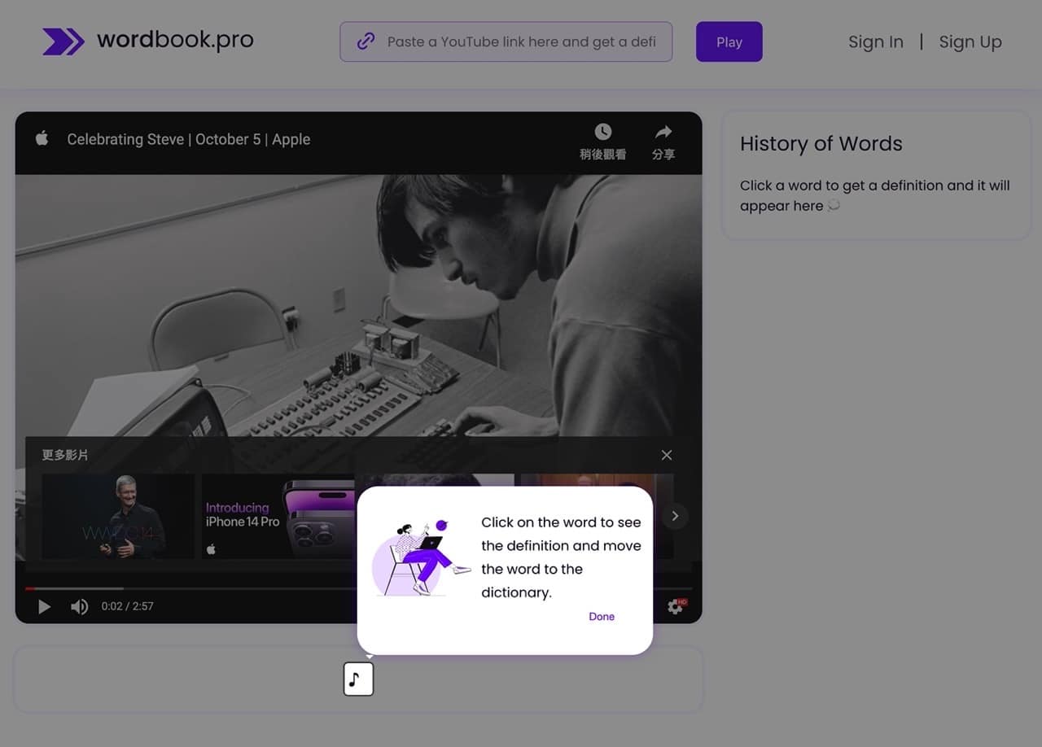Open the Tim Cook WWDC video thumbnail
The width and height of the screenshot is (1042, 747).
[118, 517]
